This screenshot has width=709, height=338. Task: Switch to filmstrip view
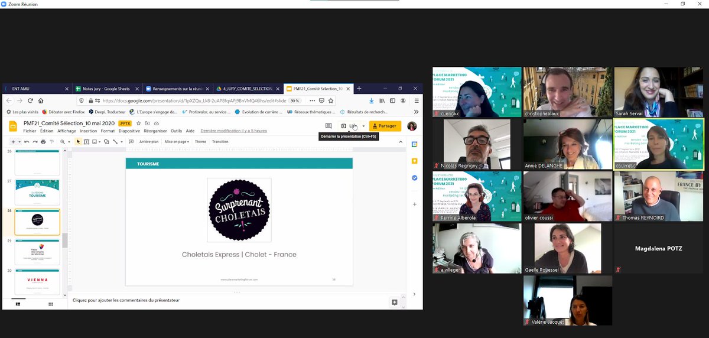17,304
